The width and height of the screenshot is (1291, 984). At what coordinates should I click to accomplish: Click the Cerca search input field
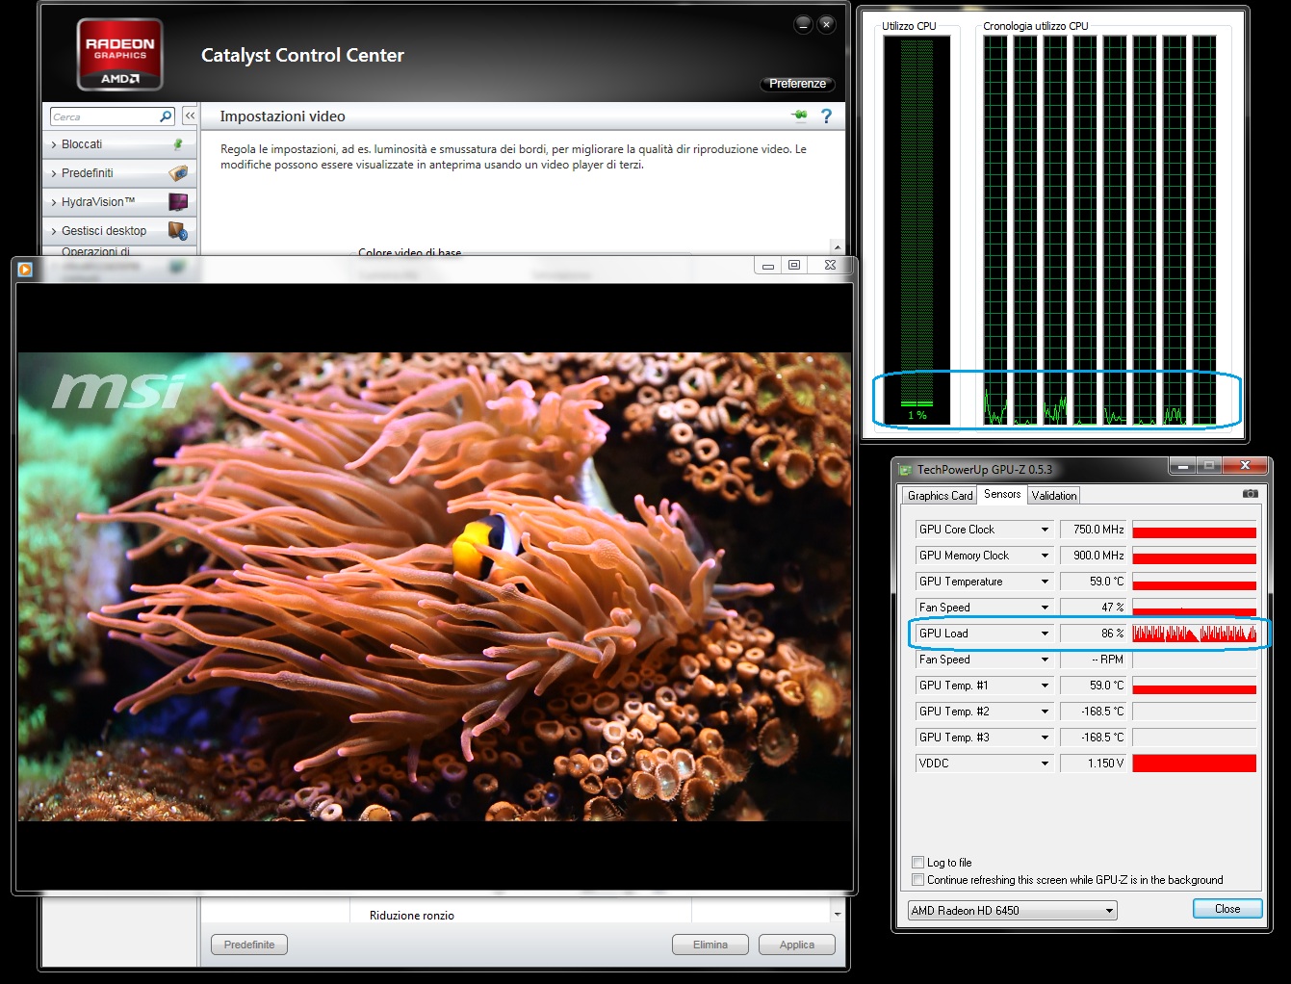tap(103, 117)
